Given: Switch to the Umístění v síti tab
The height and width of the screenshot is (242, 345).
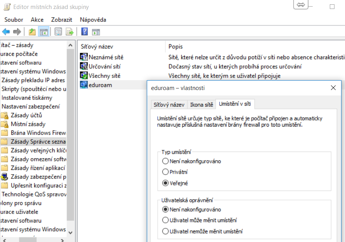Looking at the screenshot, I should coord(235,104).
